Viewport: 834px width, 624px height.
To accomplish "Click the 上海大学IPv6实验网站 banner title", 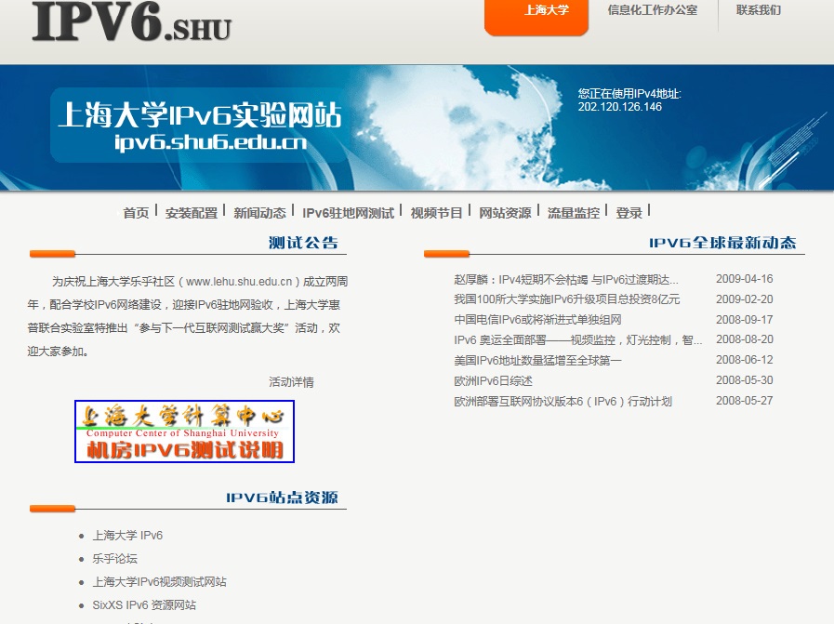I will tap(199, 115).
